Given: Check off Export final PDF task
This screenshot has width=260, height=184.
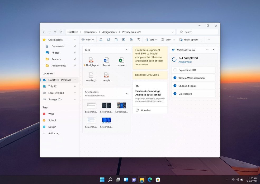Looking at the screenshot, I should 175,70.
